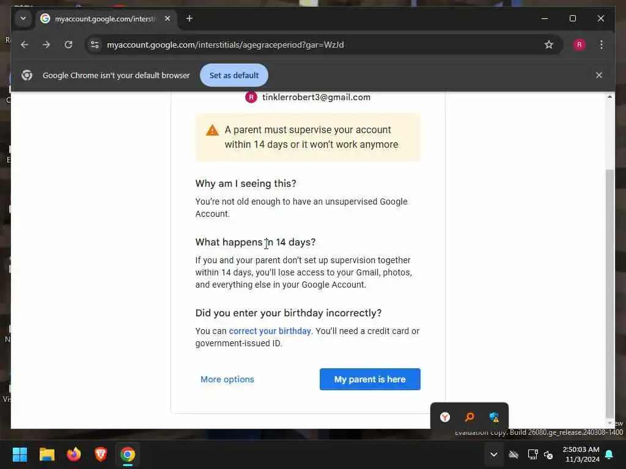Click the My parent is here button
626x469 pixels.
pyautogui.click(x=370, y=379)
